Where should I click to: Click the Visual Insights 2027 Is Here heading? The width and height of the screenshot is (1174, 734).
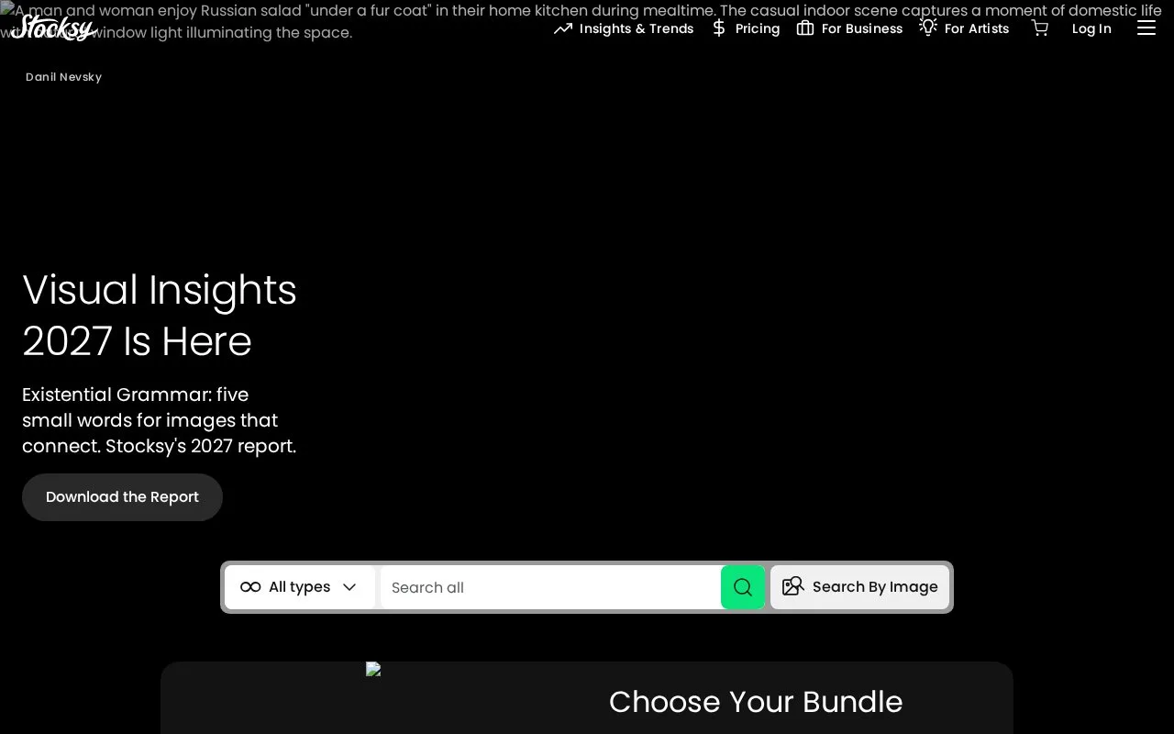coord(160,316)
